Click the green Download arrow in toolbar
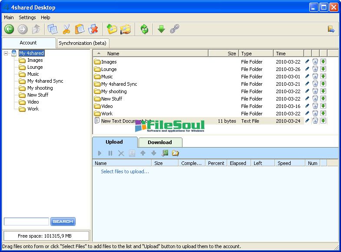This screenshot has height=252, width=341. pyautogui.click(x=161, y=29)
